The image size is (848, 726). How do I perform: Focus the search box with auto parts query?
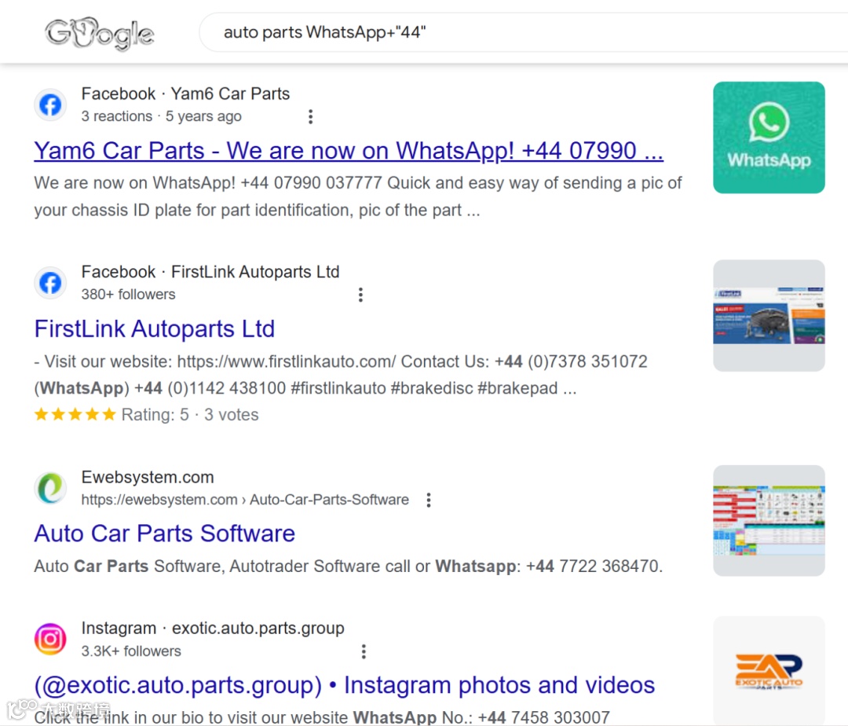(x=524, y=32)
